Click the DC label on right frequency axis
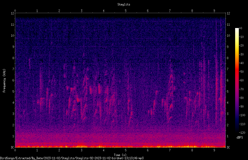 pos(228,147)
